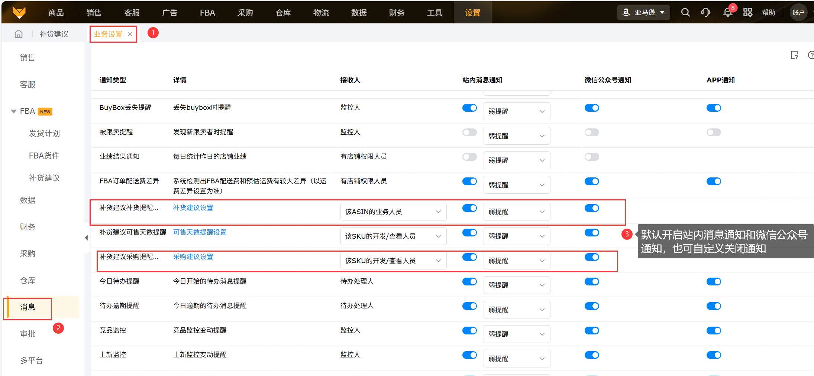Open 弱提醒 dropdown for 今日待办提醒

(x=517, y=285)
